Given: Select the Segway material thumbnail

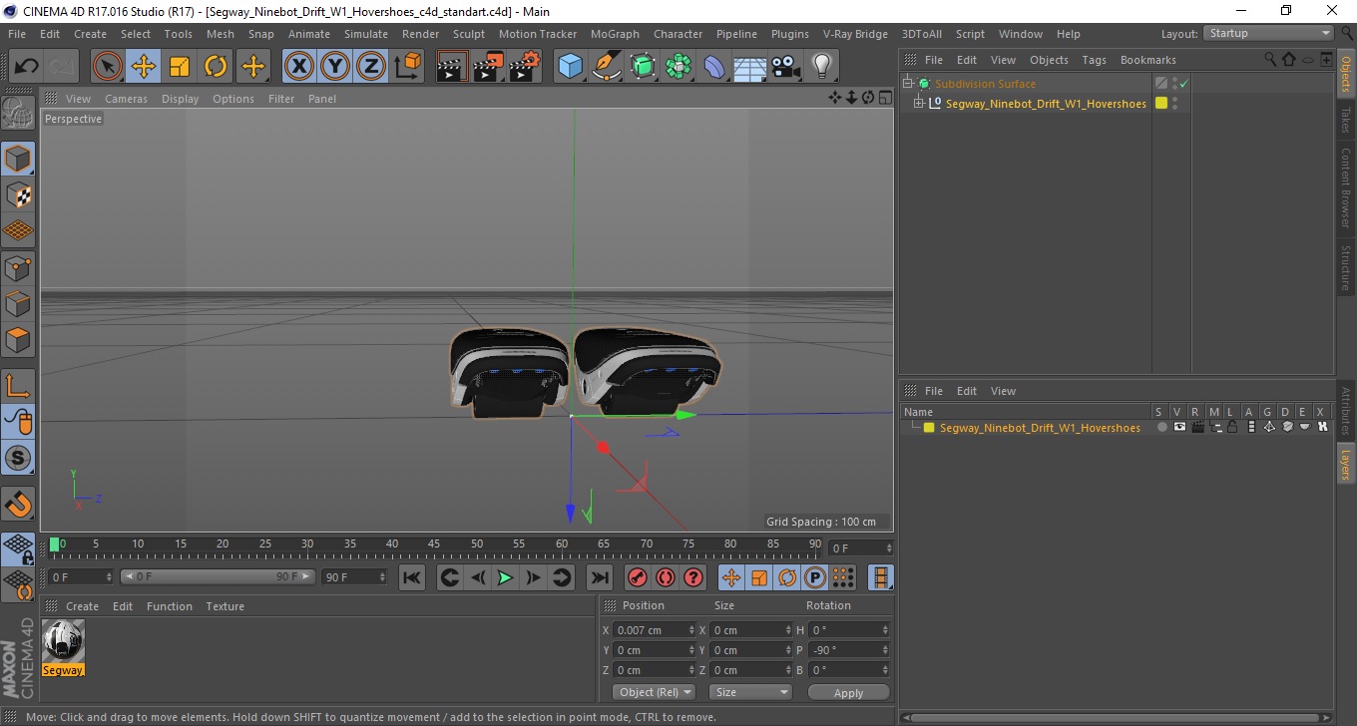Looking at the screenshot, I should (63, 640).
